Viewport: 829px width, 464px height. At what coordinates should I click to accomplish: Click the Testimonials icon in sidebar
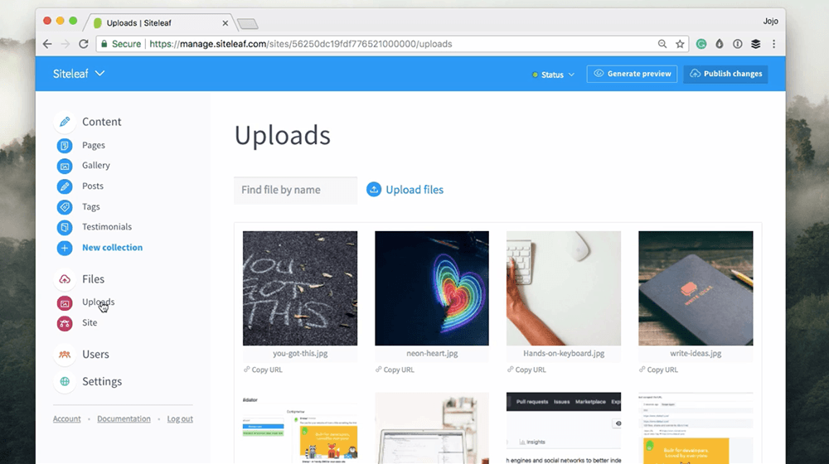point(65,227)
